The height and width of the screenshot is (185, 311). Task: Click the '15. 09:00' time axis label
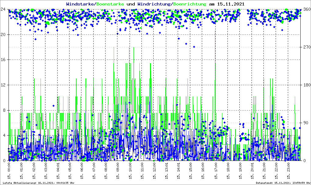(118, 171)
